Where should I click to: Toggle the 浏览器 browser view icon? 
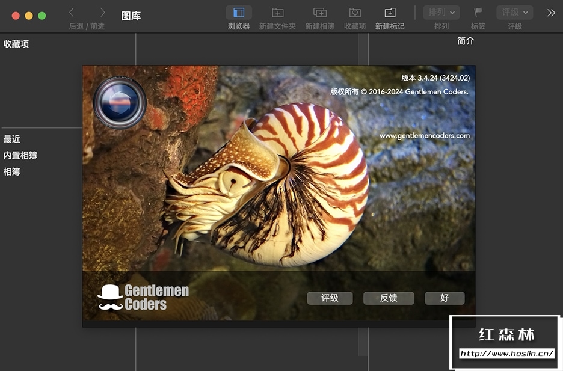coord(239,13)
